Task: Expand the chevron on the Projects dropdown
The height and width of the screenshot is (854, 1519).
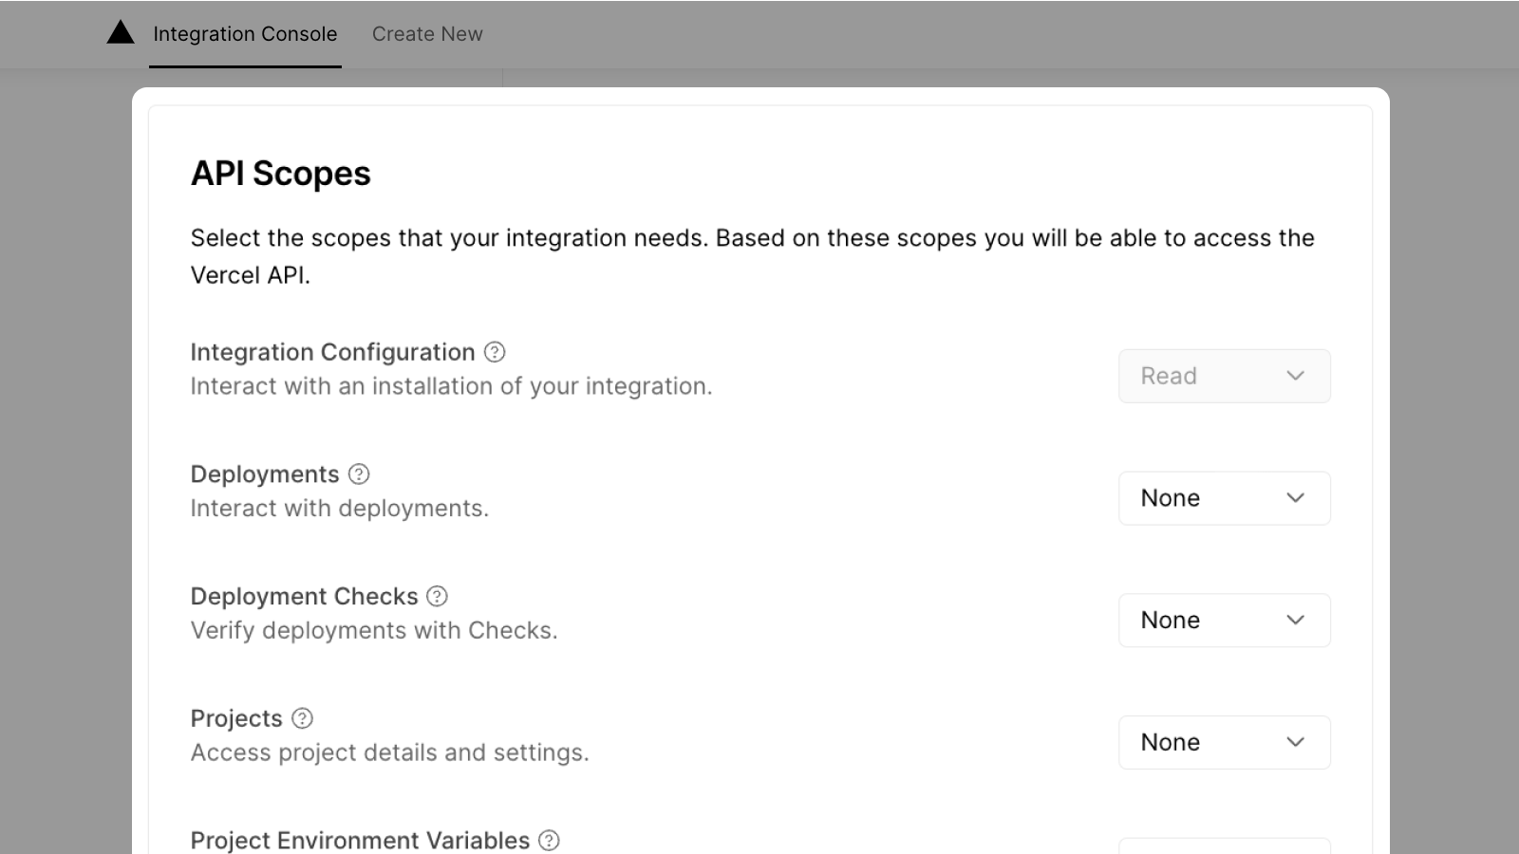Action: click(1295, 742)
